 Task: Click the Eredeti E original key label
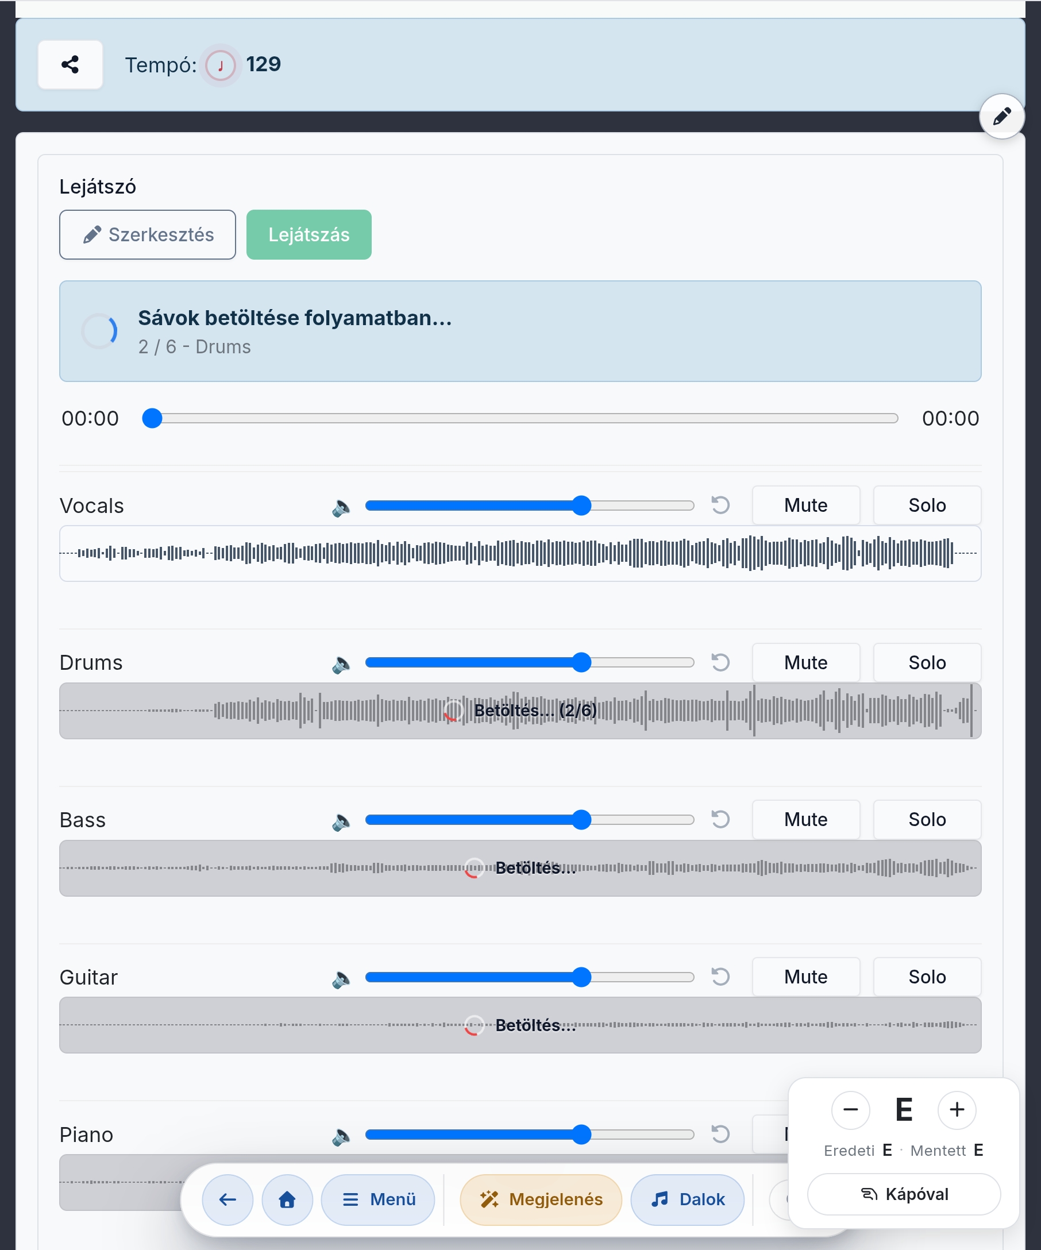point(858,1151)
